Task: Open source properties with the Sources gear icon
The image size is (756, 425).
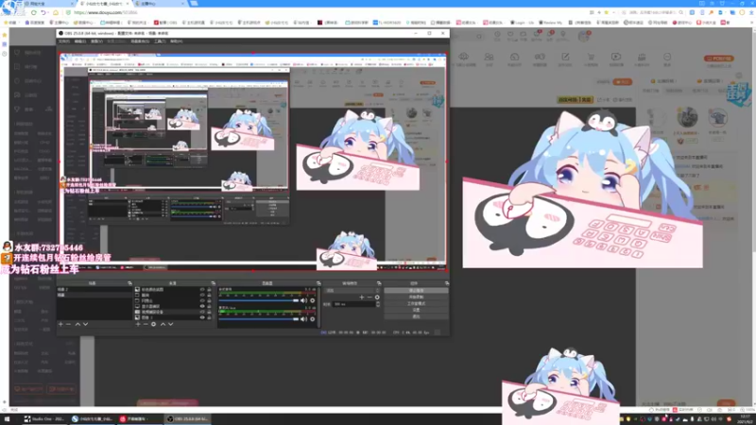Action: (153, 324)
